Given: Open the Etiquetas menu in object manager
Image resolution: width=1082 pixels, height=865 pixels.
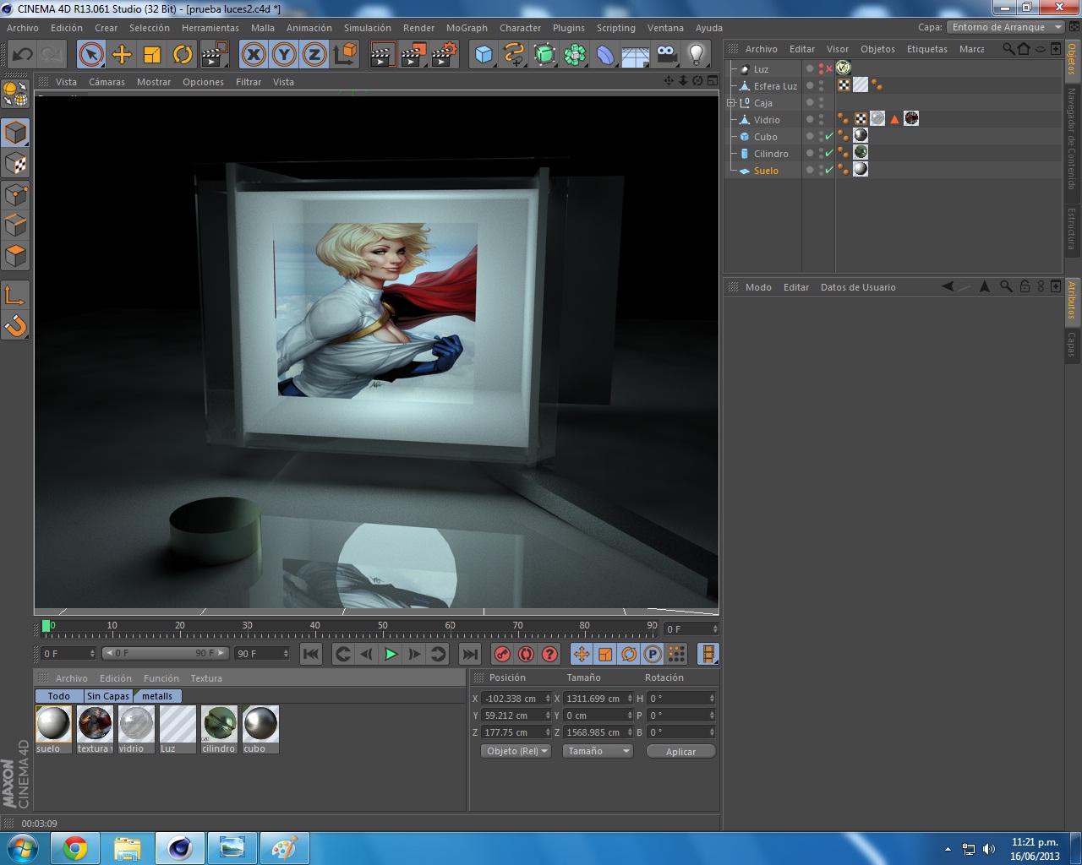Looking at the screenshot, I should pyautogui.click(x=927, y=49).
